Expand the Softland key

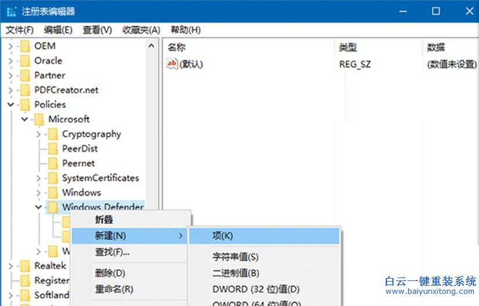pos(10,295)
